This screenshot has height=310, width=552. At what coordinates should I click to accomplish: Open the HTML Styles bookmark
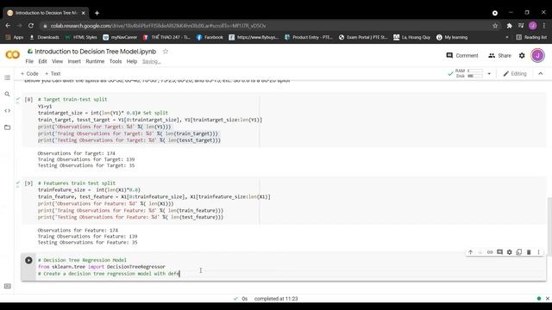pyautogui.click(x=81, y=37)
